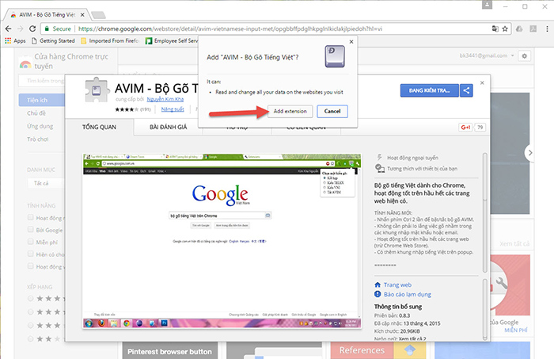Open the Imported From Firefox bookmark folder
This screenshot has height=359, width=554.
click(x=110, y=40)
